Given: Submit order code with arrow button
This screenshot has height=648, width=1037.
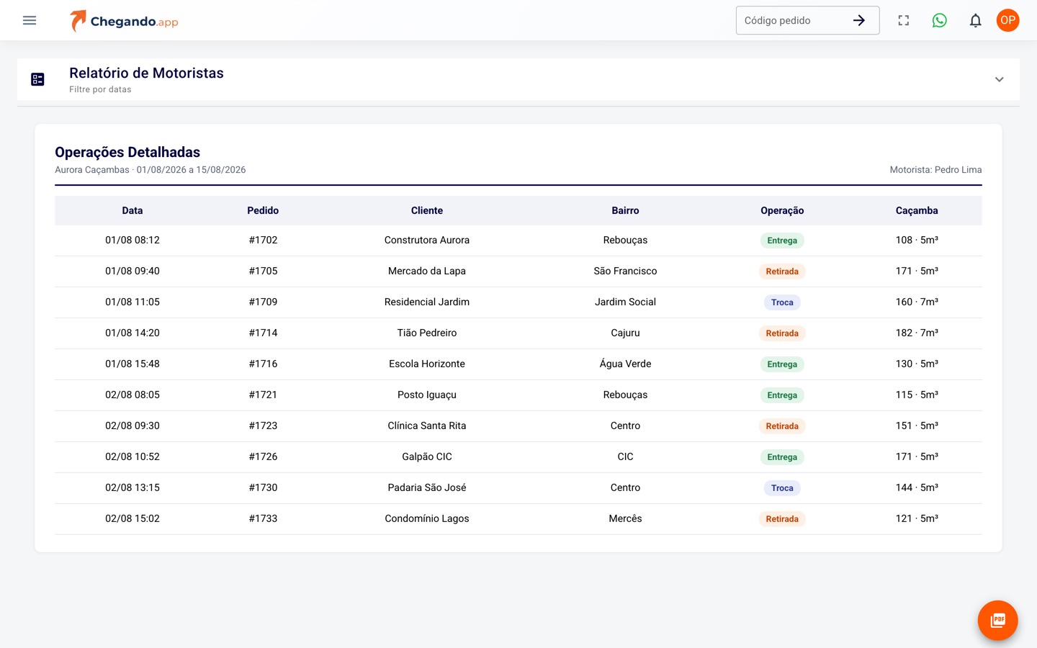Looking at the screenshot, I should [x=858, y=20].
